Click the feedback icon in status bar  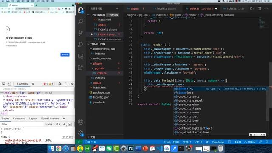261,142
